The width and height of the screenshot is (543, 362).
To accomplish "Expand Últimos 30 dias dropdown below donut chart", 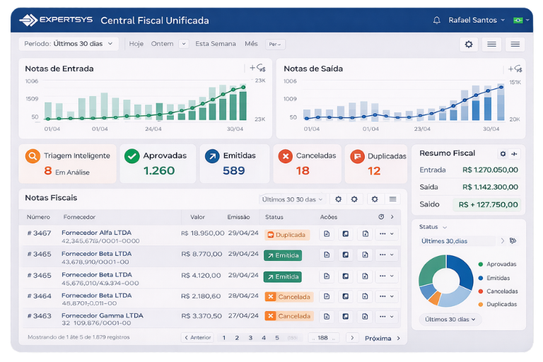I will (450, 319).
